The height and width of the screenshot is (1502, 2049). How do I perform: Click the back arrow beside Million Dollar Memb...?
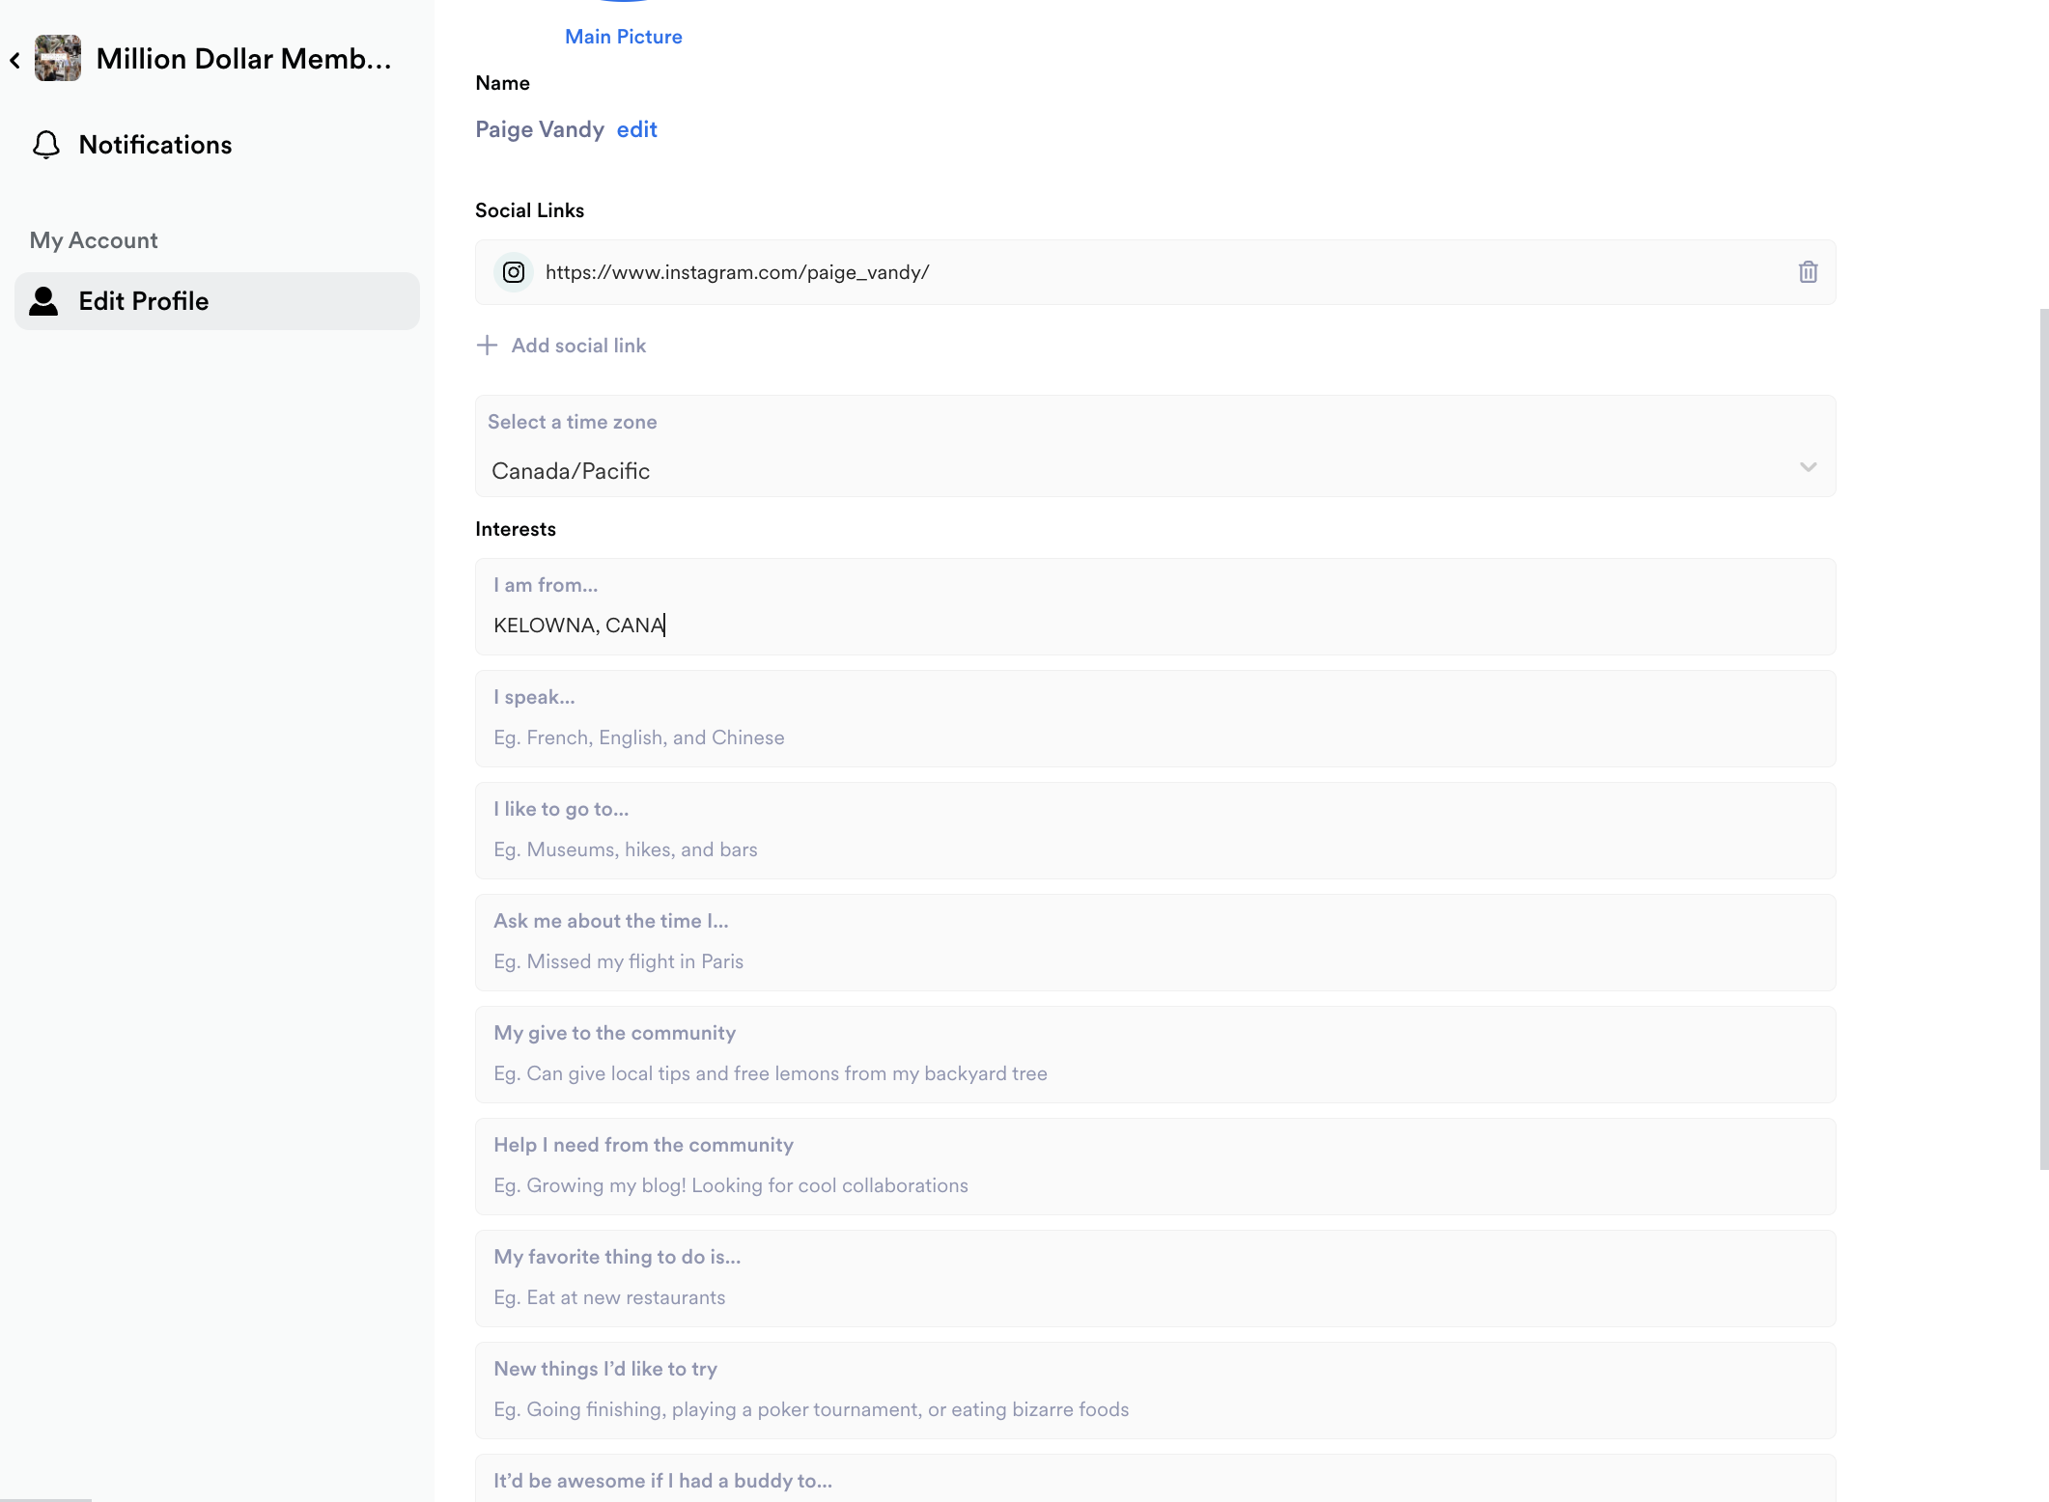(x=15, y=60)
